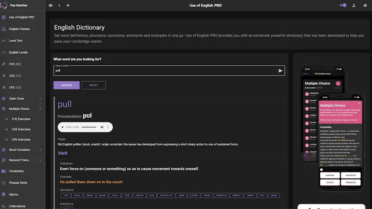Click the trend icon beside Level Test

4,41
